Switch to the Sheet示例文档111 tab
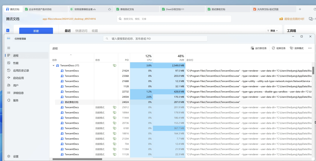The image size is (316, 161). pos(182,9)
